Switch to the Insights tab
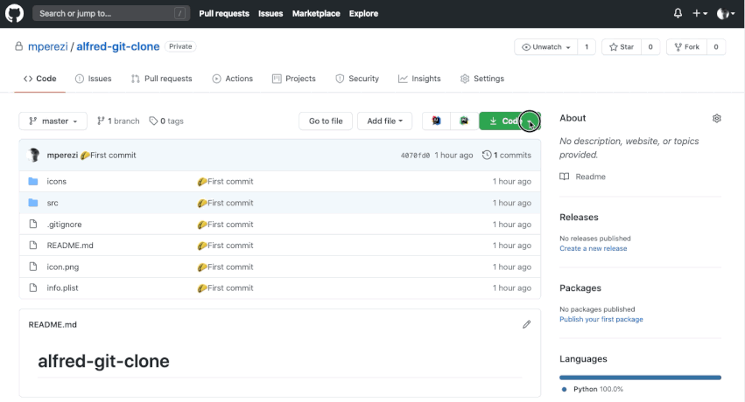The width and height of the screenshot is (745, 402). click(419, 79)
